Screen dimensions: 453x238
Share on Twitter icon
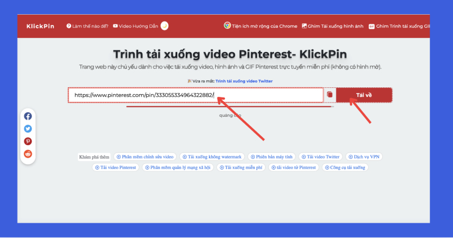coord(28,129)
